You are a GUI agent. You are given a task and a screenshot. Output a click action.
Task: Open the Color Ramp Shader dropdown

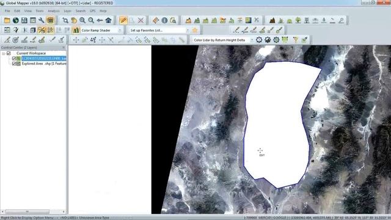point(120,31)
